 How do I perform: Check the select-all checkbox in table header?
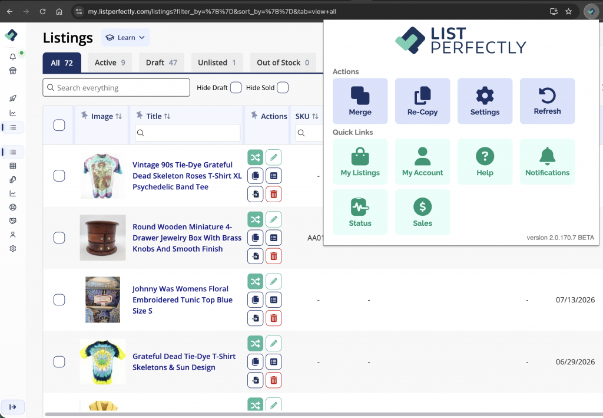[59, 125]
